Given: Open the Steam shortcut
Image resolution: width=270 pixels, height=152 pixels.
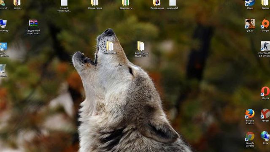Looking at the screenshot, I should (250, 5).
